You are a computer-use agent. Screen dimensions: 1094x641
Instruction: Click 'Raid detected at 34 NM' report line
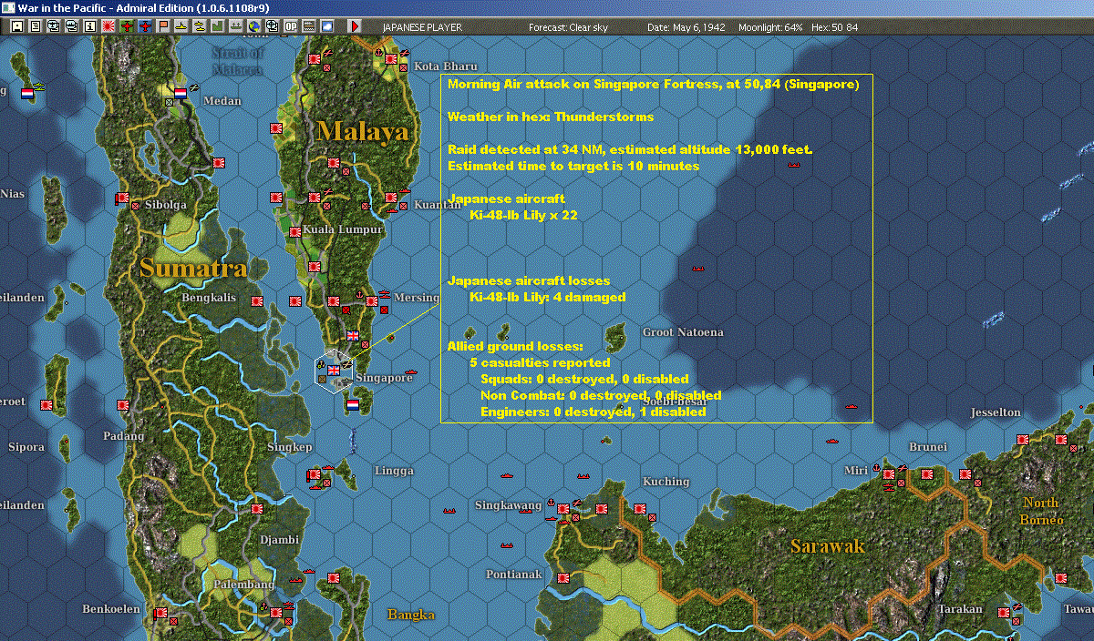tap(630, 150)
